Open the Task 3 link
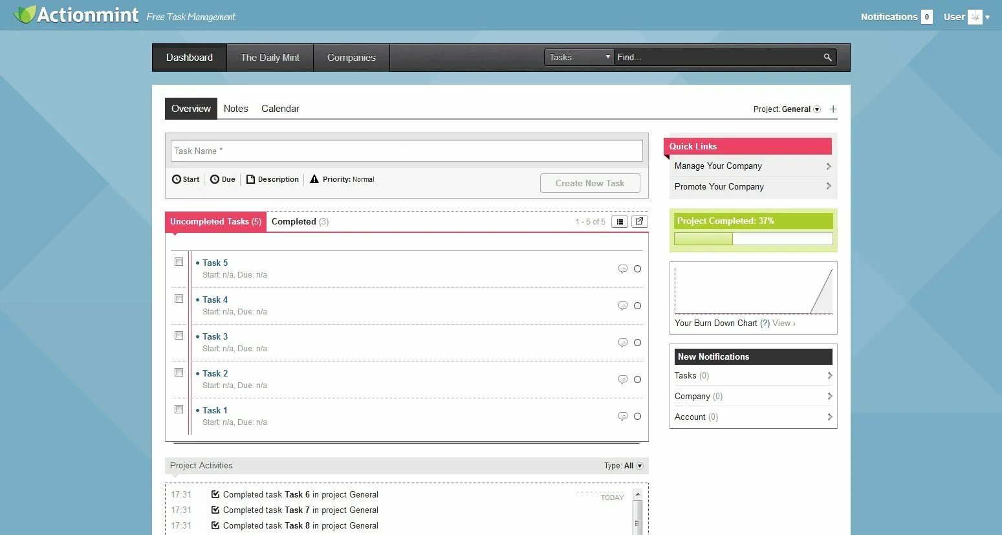The width and height of the screenshot is (1002, 535). coord(215,336)
